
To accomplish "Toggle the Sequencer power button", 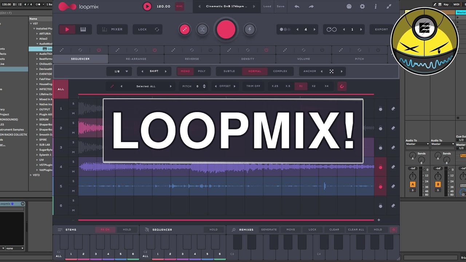I will (99, 50).
